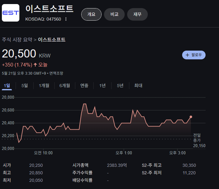Screen dimensions: 219x189
Task: Click the 오전 10:00 axis label
Action: (43, 153)
